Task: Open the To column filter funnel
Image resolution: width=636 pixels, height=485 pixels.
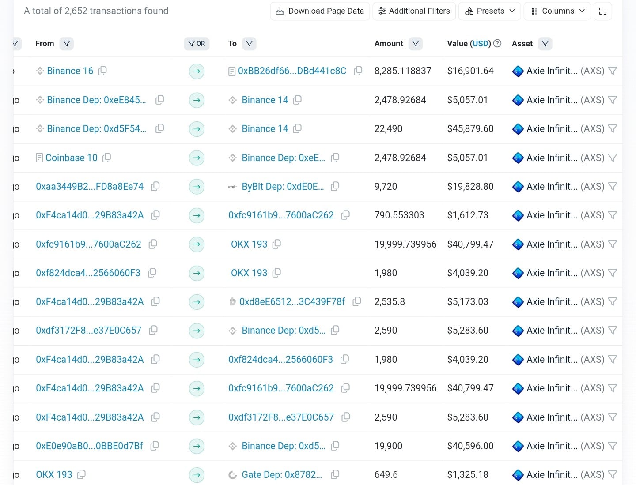Action: [250, 44]
